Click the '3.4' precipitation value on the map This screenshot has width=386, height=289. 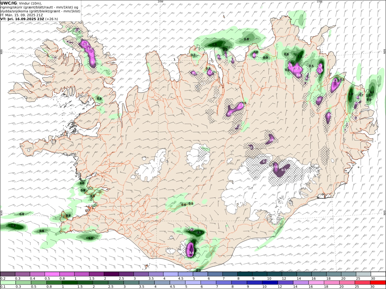[x=191, y=253]
